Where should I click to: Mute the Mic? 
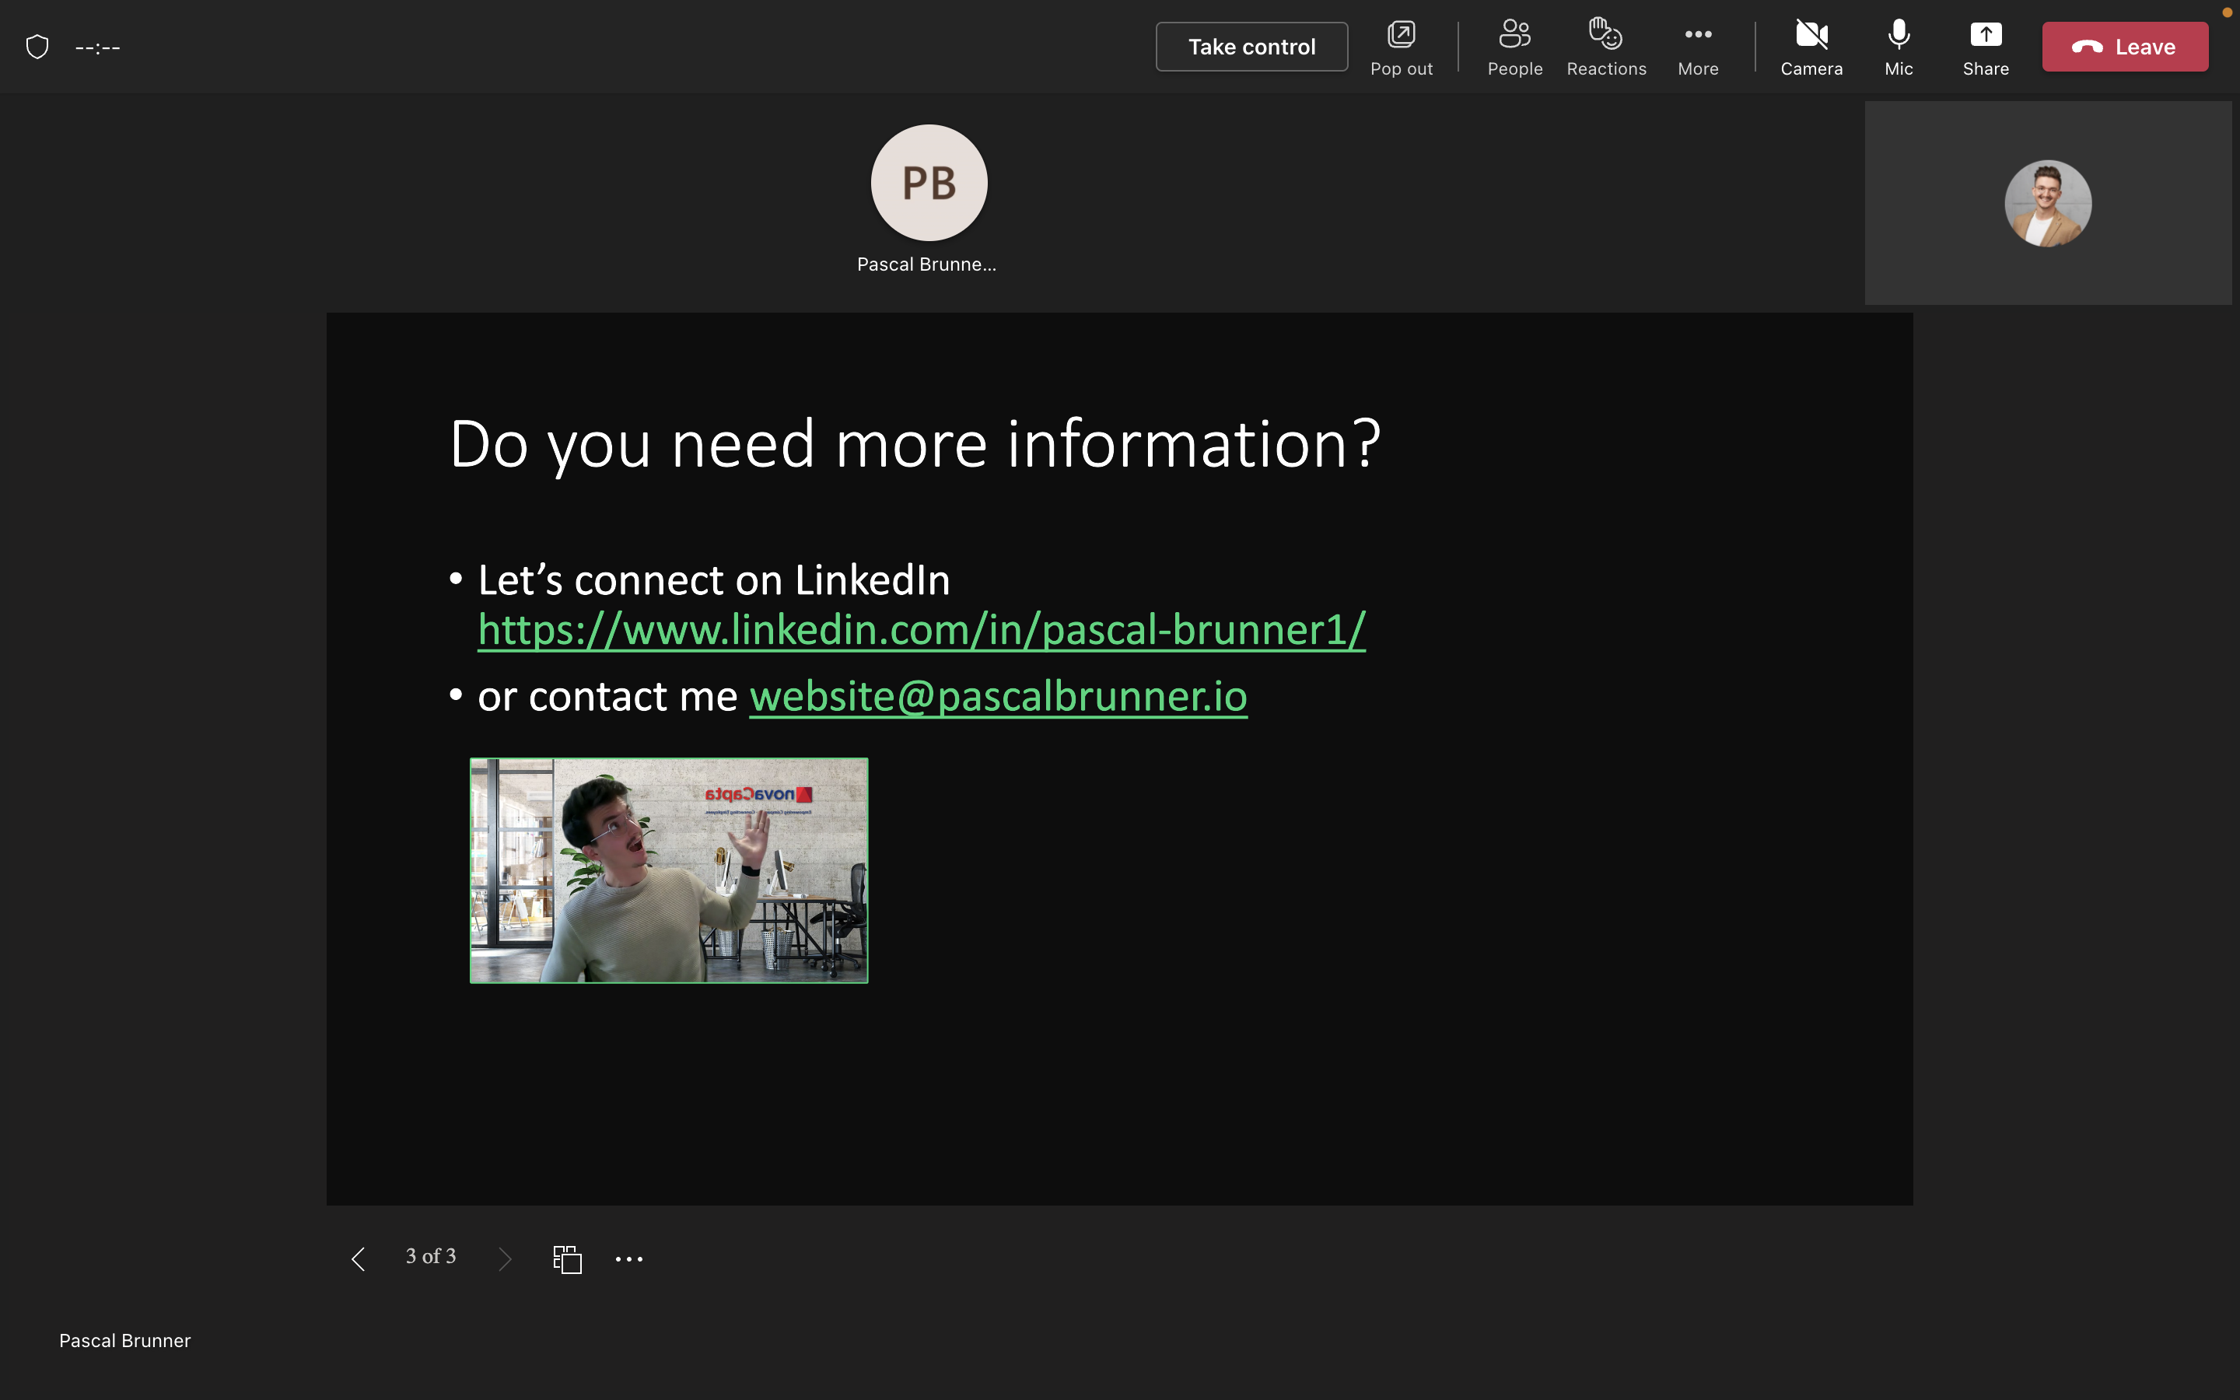click(x=1899, y=47)
